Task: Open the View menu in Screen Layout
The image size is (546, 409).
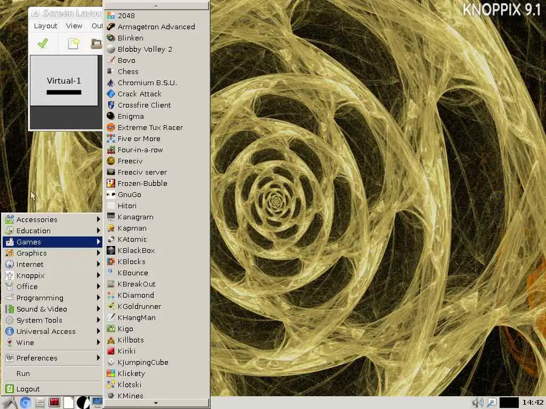Action: (x=74, y=26)
